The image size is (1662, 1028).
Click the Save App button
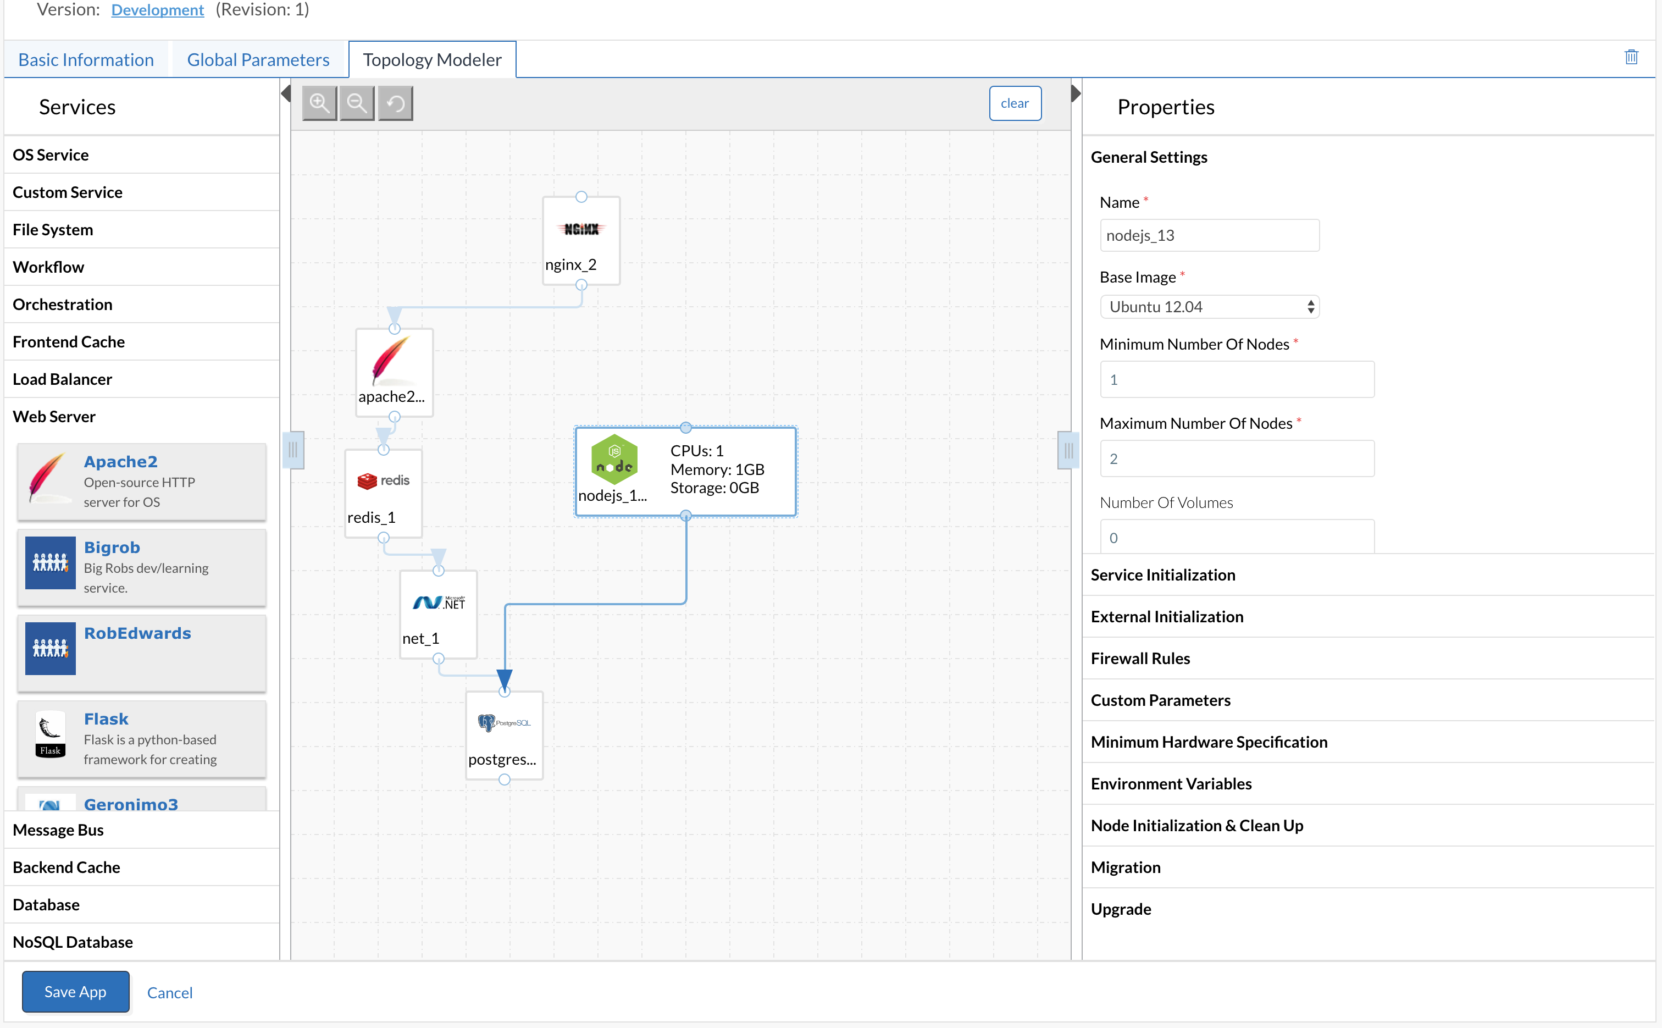point(75,991)
